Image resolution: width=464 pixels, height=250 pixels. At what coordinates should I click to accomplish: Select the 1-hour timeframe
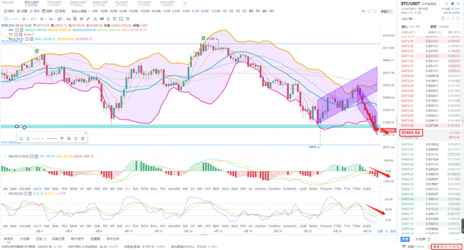coord(167,11)
